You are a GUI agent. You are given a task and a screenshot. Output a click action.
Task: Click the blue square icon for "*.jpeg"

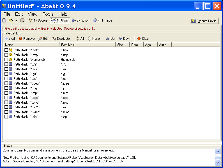pos(11,83)
